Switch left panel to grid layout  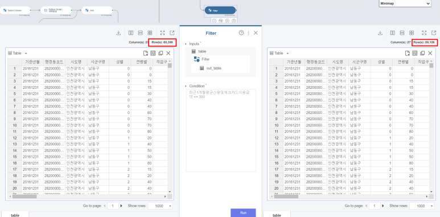[x=150, y=33]
